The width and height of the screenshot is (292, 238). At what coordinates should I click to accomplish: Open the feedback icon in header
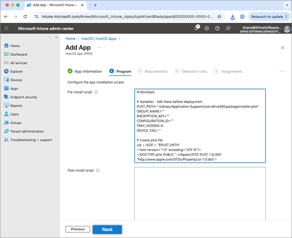228,28
